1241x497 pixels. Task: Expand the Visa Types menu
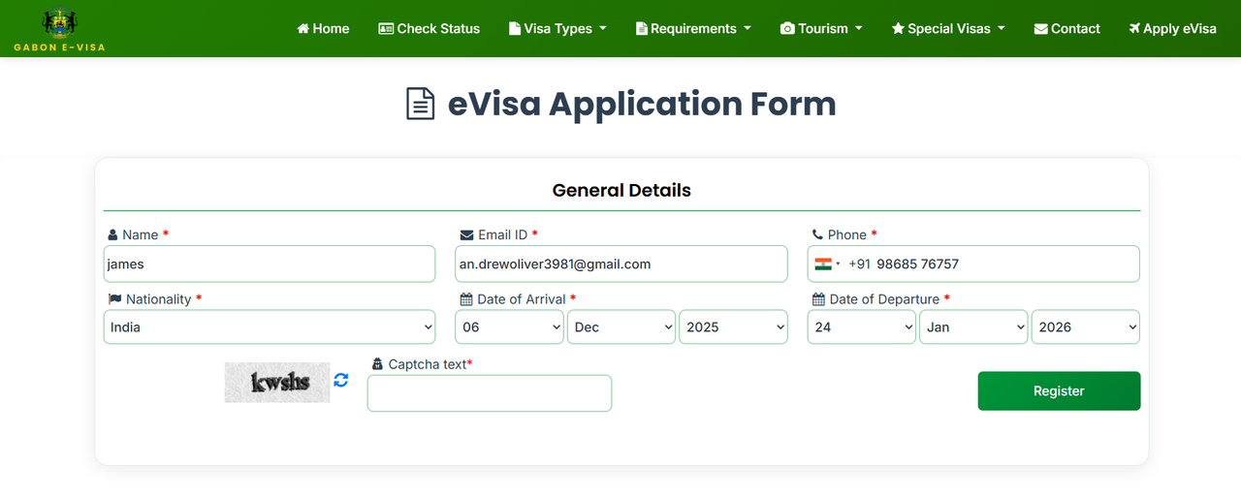557,28
